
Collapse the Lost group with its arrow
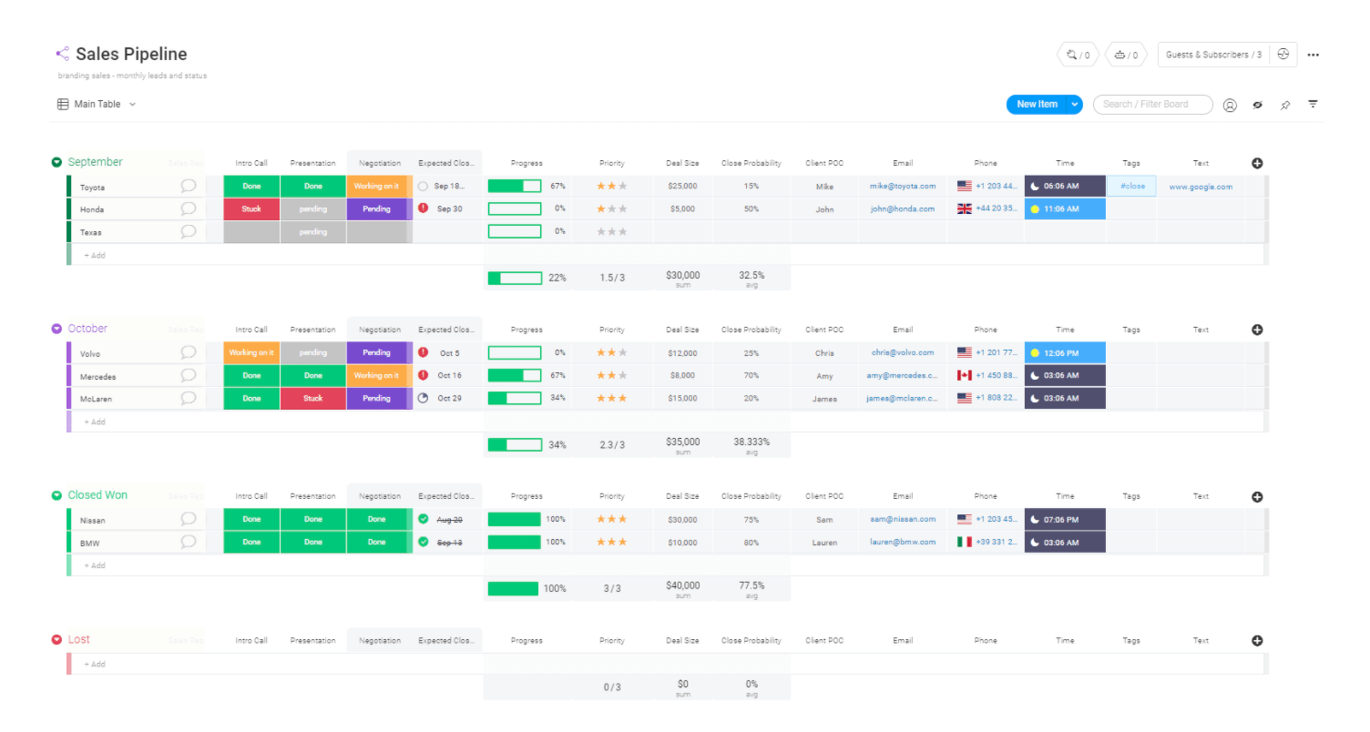point(56,640)
